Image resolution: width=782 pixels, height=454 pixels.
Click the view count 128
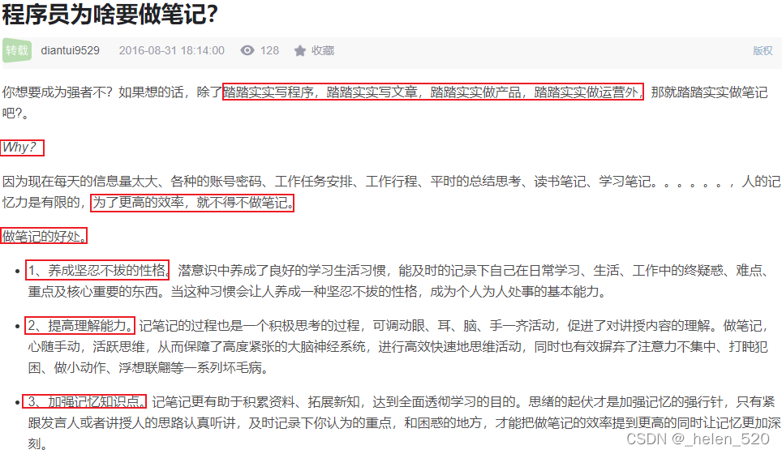coord(269,50)
